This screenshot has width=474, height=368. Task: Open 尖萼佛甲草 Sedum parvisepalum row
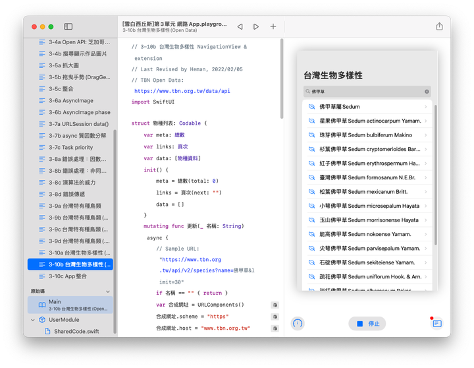[x=367, y=249]
